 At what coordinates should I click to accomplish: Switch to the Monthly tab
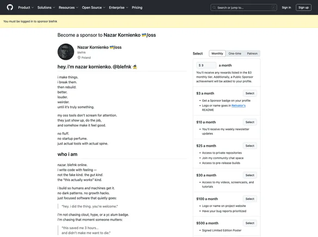click(217, 53)
